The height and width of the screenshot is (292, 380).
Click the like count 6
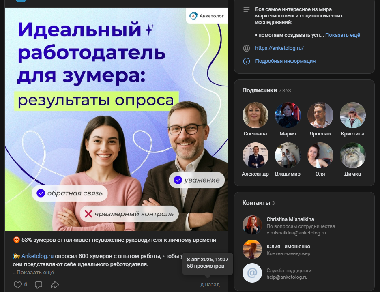26,284
